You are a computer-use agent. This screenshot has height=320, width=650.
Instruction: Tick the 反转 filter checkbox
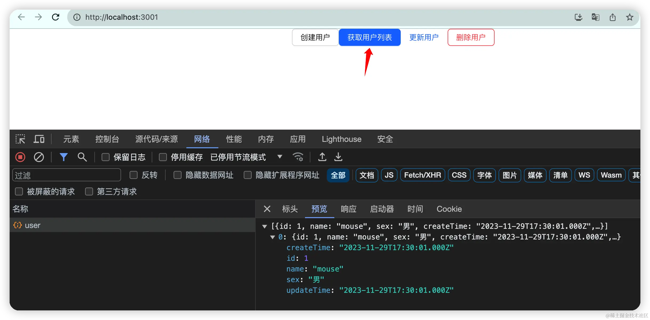[134, 175]
